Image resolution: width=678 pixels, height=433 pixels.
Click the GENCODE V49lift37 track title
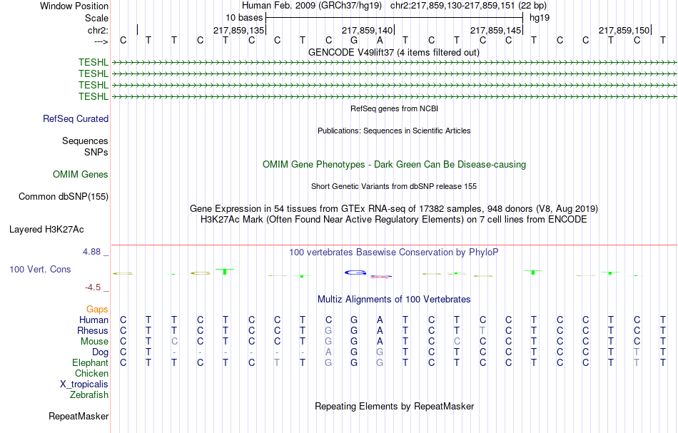(x=394, y=52)
